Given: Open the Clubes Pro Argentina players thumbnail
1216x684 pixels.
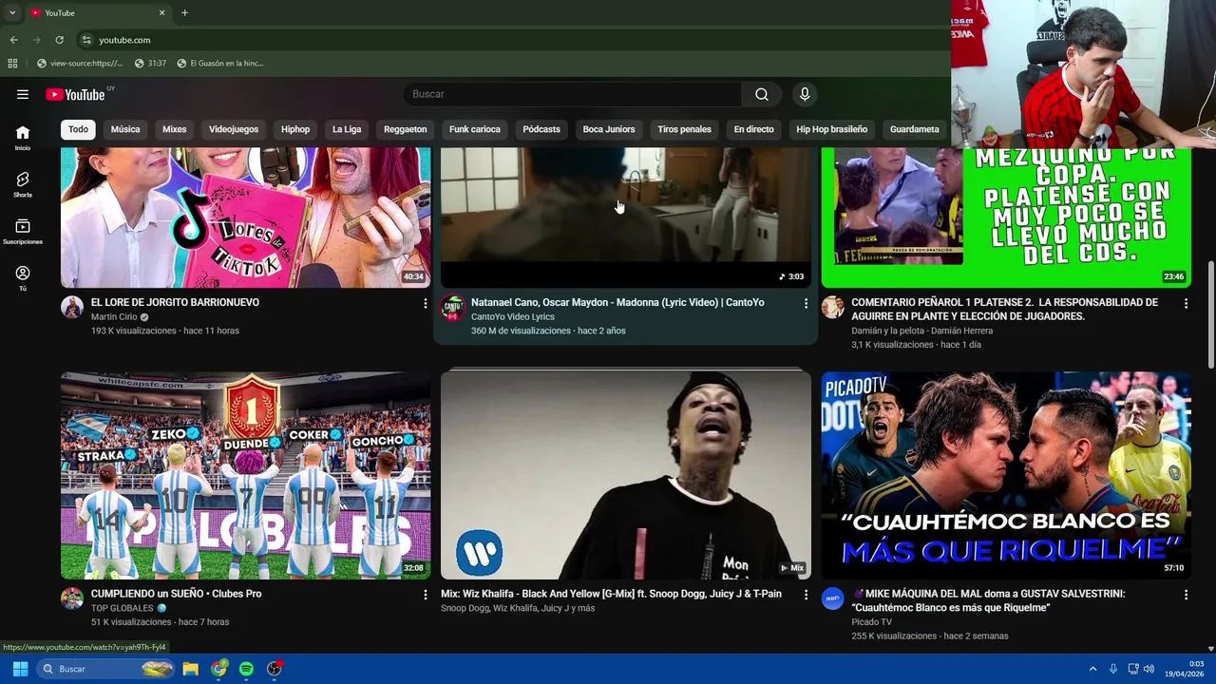Looking at the screenshot, I should coord(246,475).
